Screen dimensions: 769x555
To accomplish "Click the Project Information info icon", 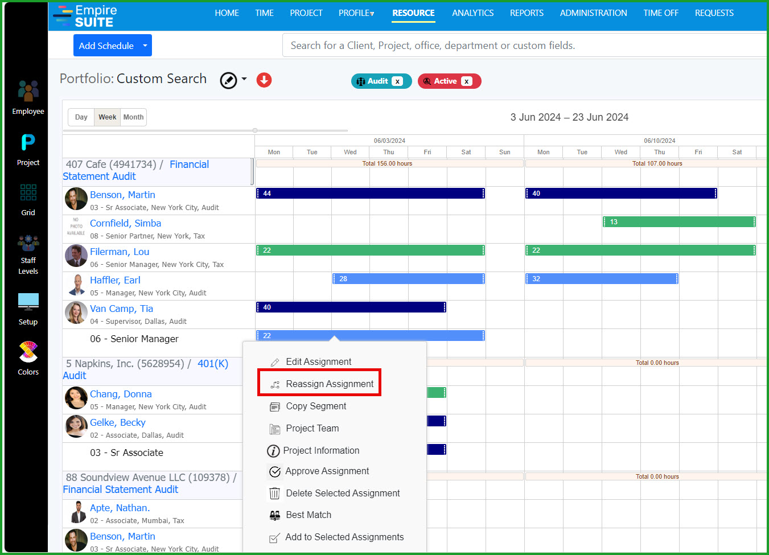I will tap(274, 451).
